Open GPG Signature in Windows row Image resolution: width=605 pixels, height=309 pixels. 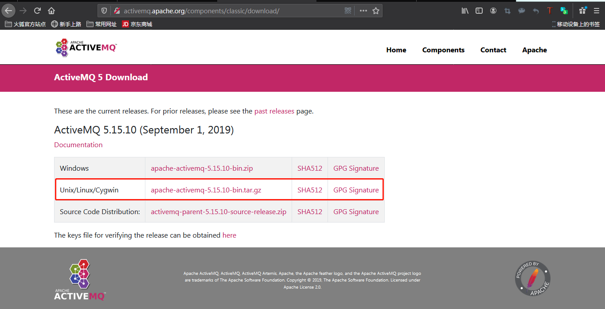click(356, 168)
